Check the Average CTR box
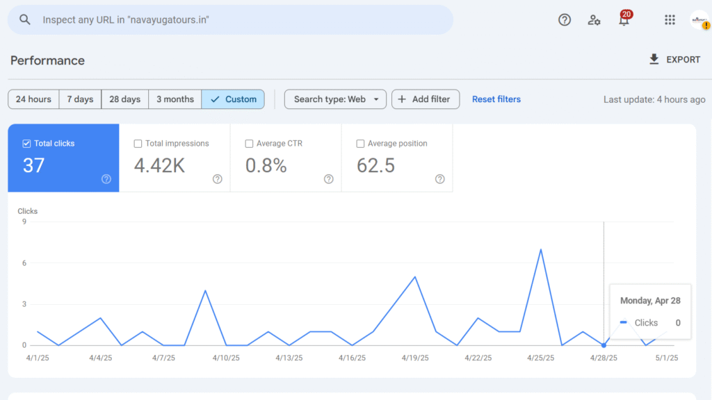Image resolution: width=712 pixels, height=400 pixels. [248, 143]
